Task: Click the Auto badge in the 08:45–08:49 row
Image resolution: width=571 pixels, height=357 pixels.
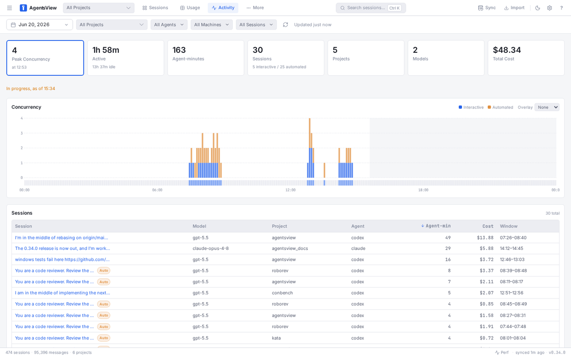Action: [x=104, y=304]
